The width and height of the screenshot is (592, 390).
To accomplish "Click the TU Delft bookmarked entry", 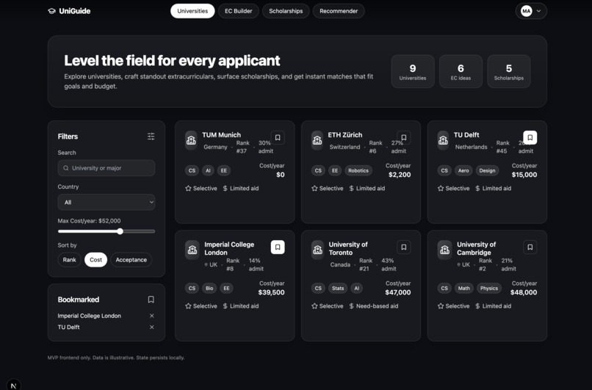I will pos(69,327).
